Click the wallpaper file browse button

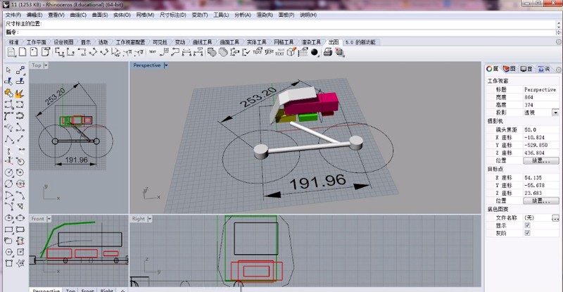555,217
